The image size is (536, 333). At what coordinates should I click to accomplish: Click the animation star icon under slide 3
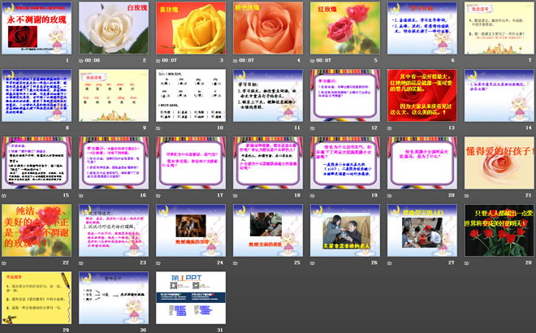pyautogui.click(x=157, y=60)
